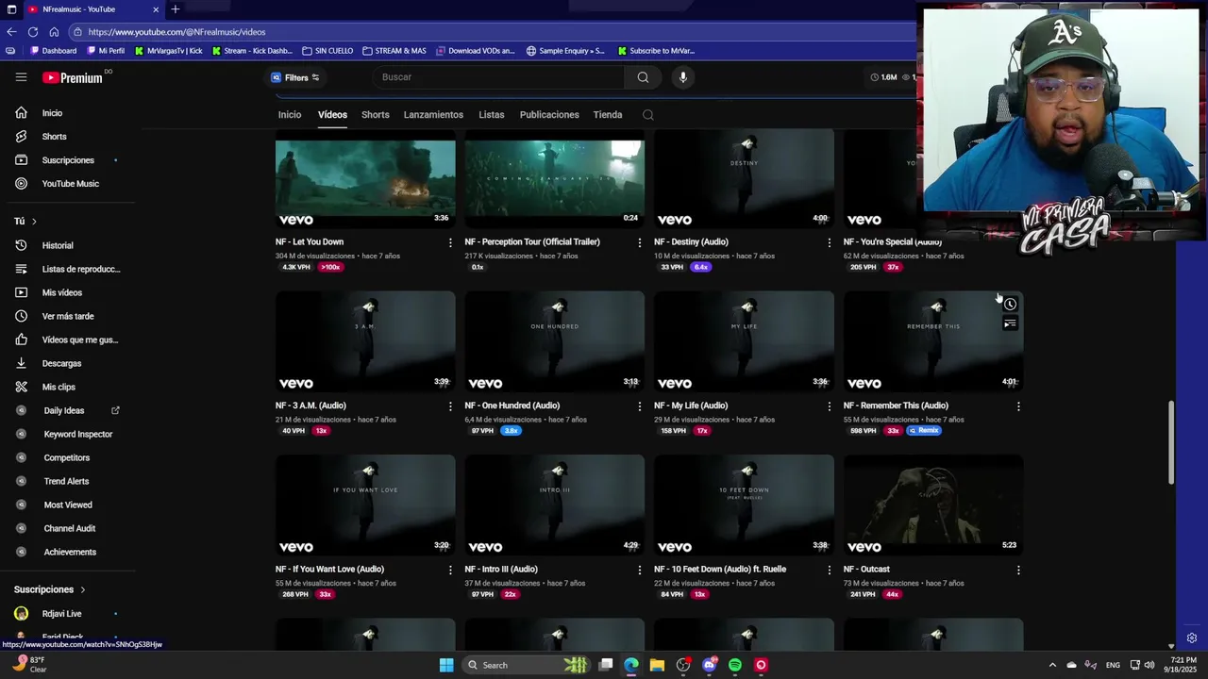
Task: Expand the Tú section
Action: [x=25, y=221]
